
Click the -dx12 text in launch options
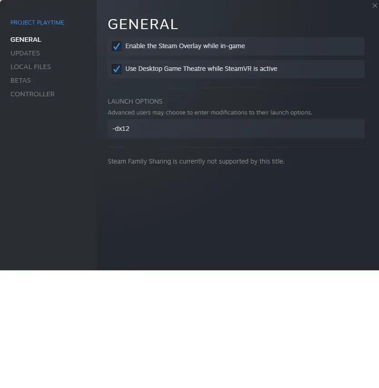click(121, 129)
